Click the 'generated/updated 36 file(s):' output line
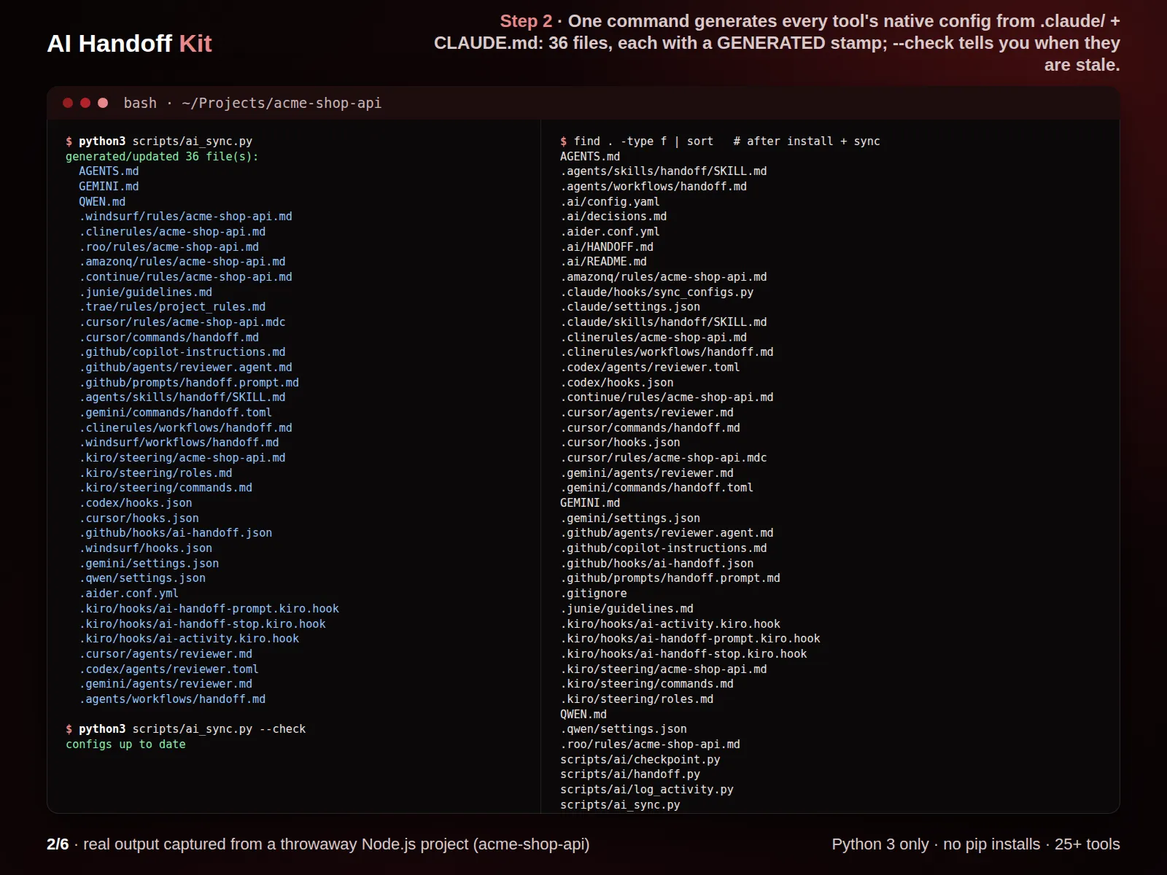 tap(162, 156)
